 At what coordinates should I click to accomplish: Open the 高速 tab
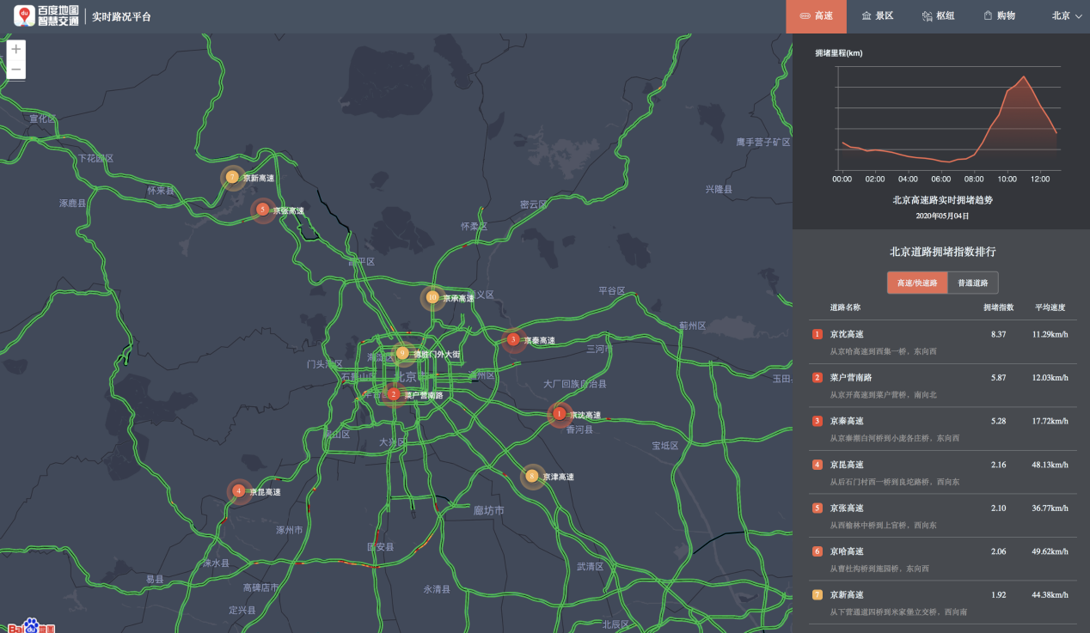click(x=816, y=16)
